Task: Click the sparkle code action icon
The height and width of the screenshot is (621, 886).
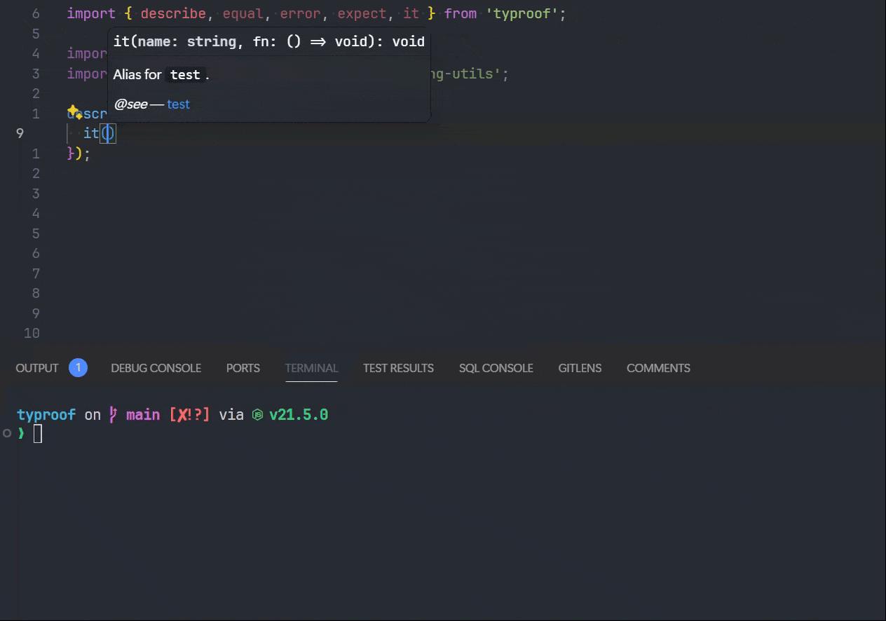Action: point(74,111)
